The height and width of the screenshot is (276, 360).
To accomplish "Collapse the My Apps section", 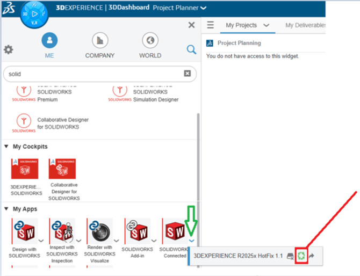I will (x=6, y=209).
